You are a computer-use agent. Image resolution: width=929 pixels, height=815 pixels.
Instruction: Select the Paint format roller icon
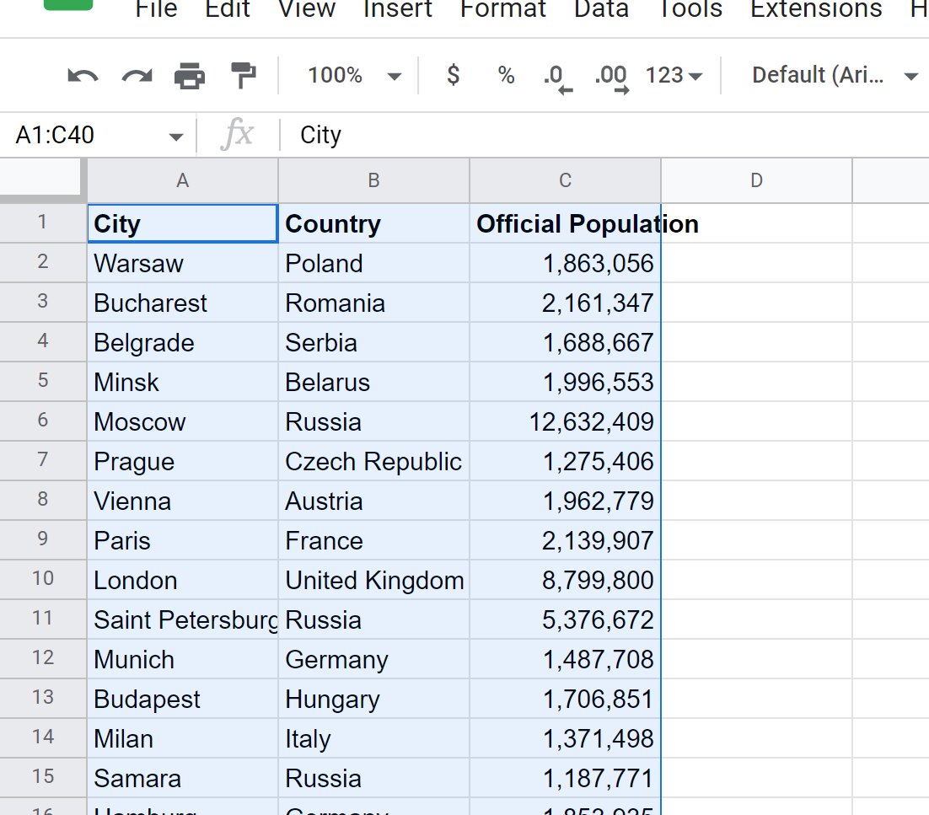click(x=244, y=76)
